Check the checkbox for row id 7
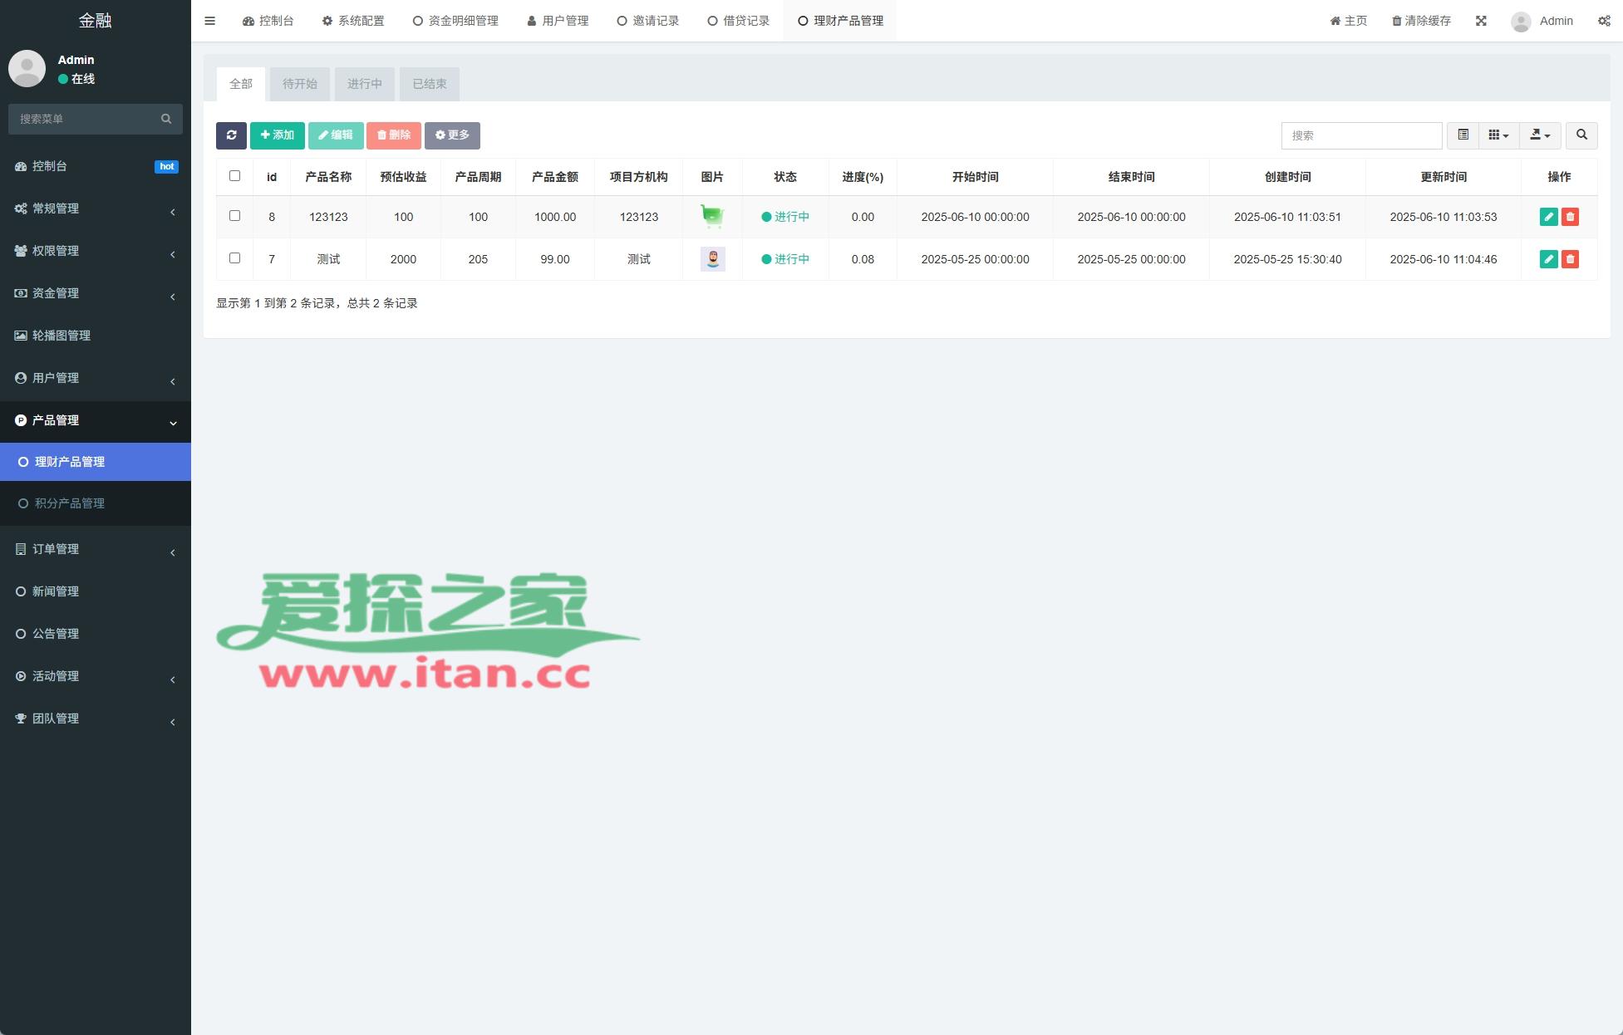 pyautogui.click(x=234, y=258)
